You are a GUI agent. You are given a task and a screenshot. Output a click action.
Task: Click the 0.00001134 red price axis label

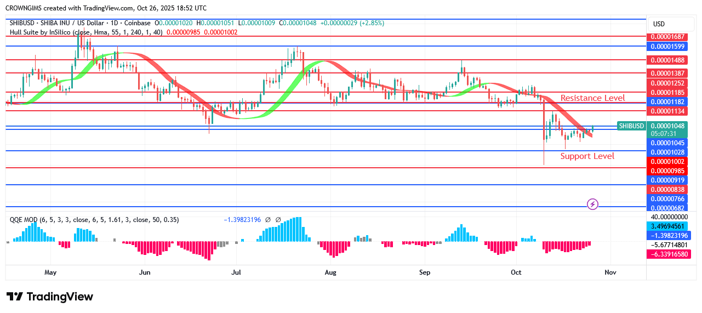666,111
